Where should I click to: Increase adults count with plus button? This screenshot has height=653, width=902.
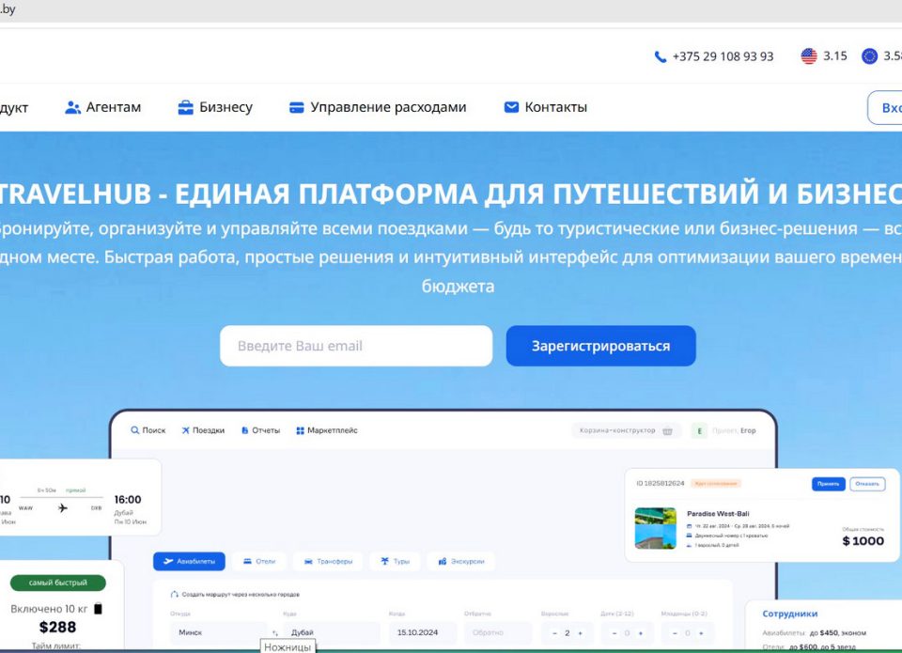click(580, 633)
